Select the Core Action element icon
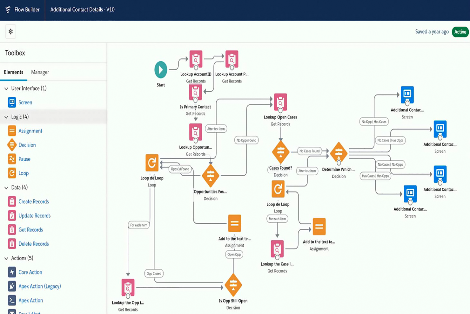This screenshot has width=470, height=314. [12, 272]
